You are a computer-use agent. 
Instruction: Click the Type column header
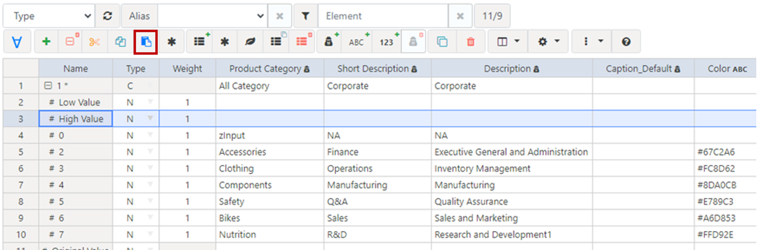[136, 69]
